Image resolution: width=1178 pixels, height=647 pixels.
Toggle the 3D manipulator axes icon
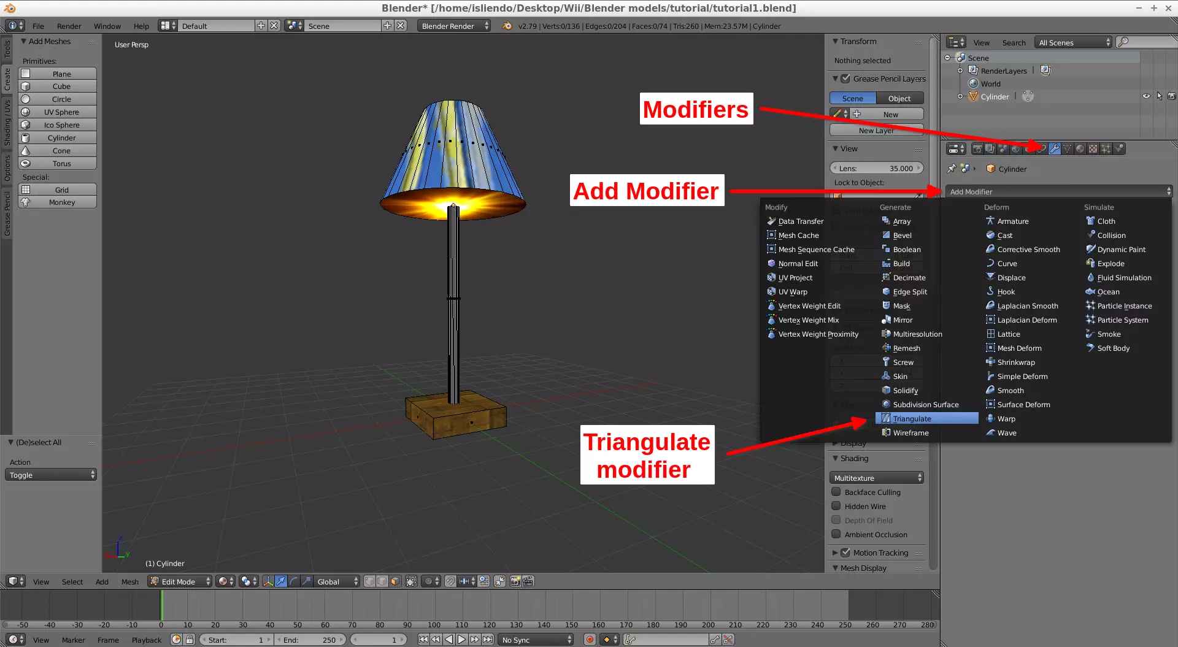point(268,581)
